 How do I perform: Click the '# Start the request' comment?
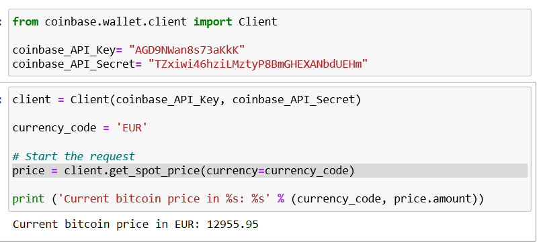tap(74, 157)
